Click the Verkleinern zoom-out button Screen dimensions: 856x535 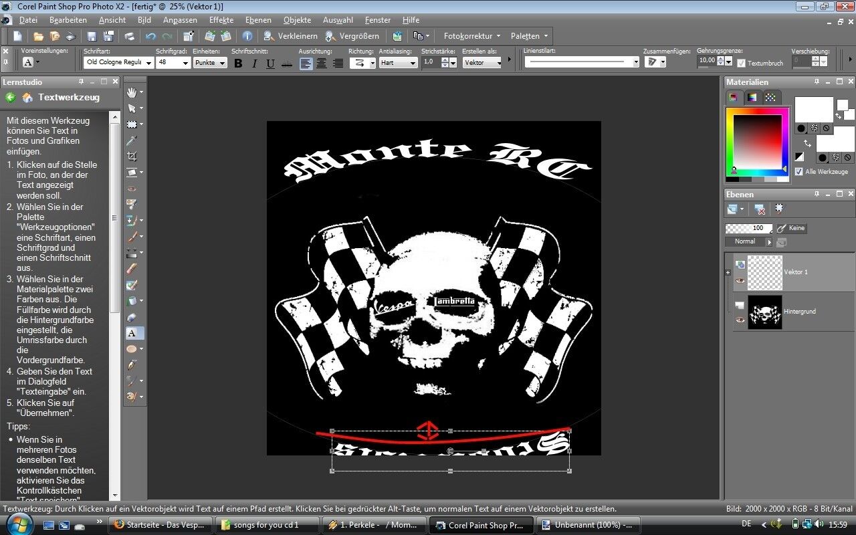point(290,36)
